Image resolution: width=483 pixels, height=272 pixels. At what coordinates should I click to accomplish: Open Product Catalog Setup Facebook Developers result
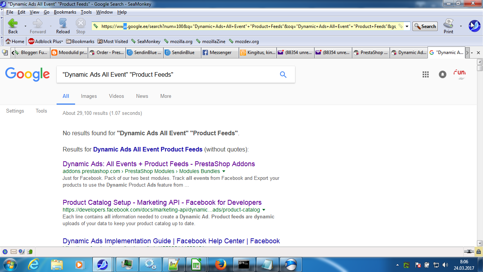coord(162,202)
